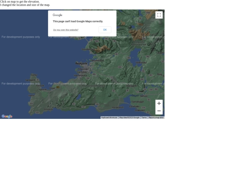Open 'Do you own this website?' link
234x175 pixels.
coord(66,30)
